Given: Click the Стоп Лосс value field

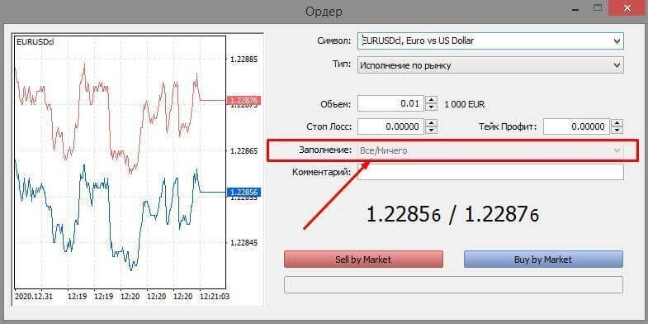Looking at the screenshot, I should tap(391, 126).
